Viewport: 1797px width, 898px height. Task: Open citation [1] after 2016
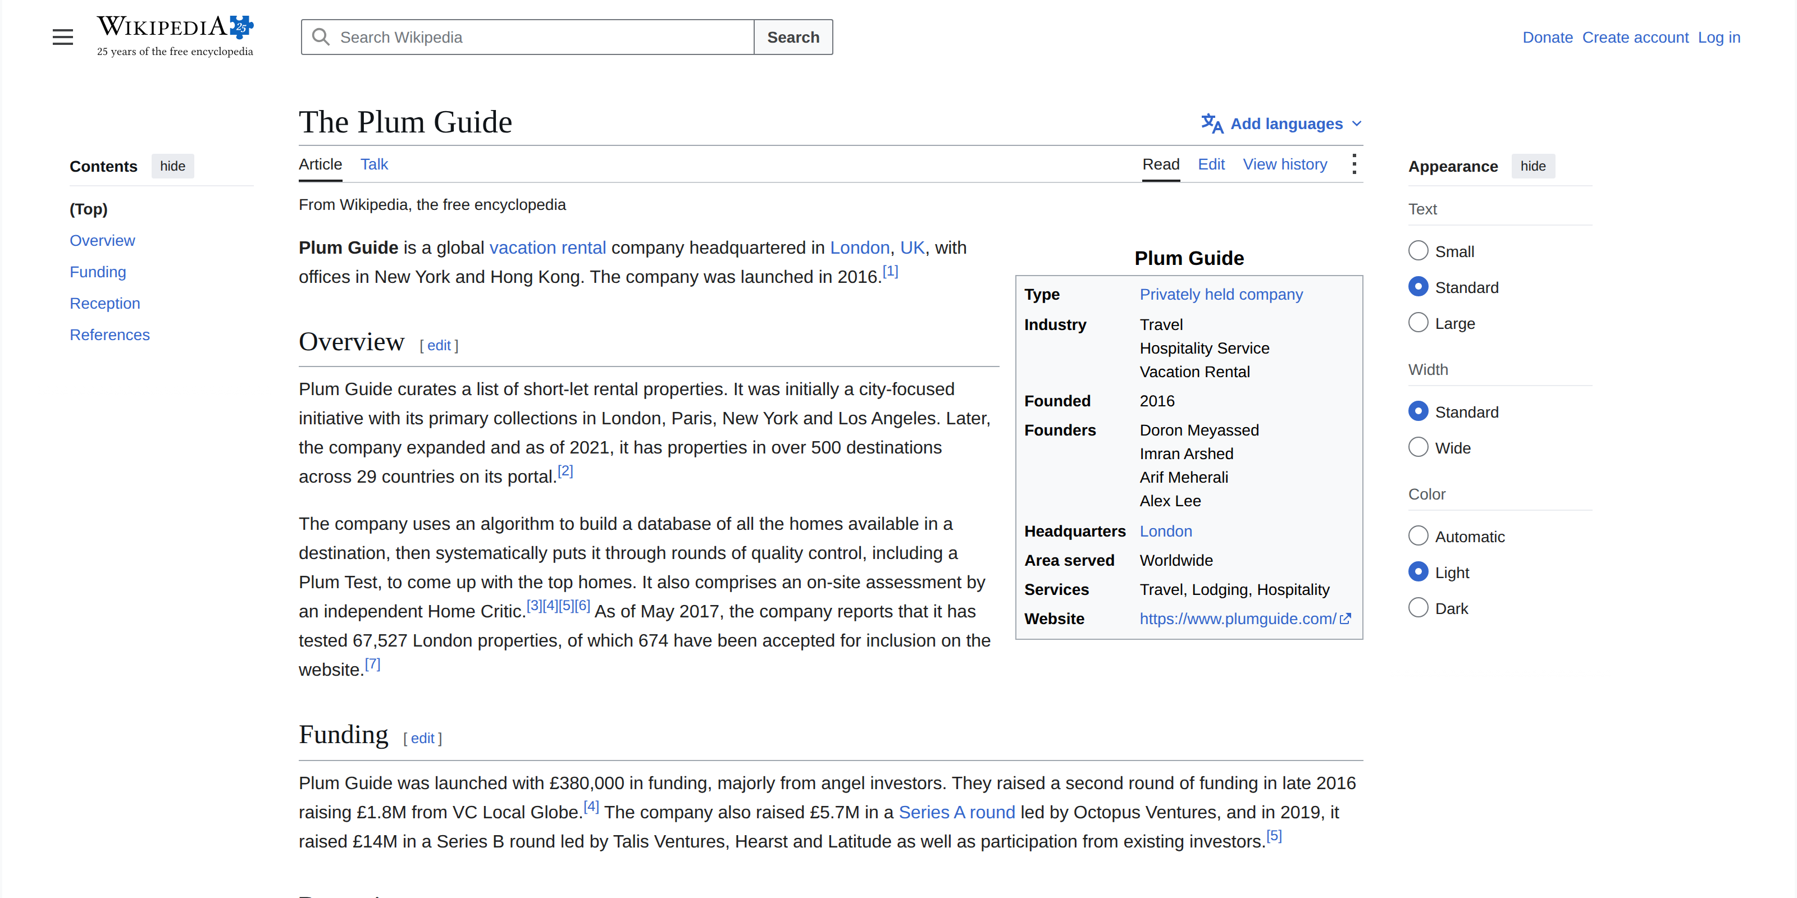[890, 271]
